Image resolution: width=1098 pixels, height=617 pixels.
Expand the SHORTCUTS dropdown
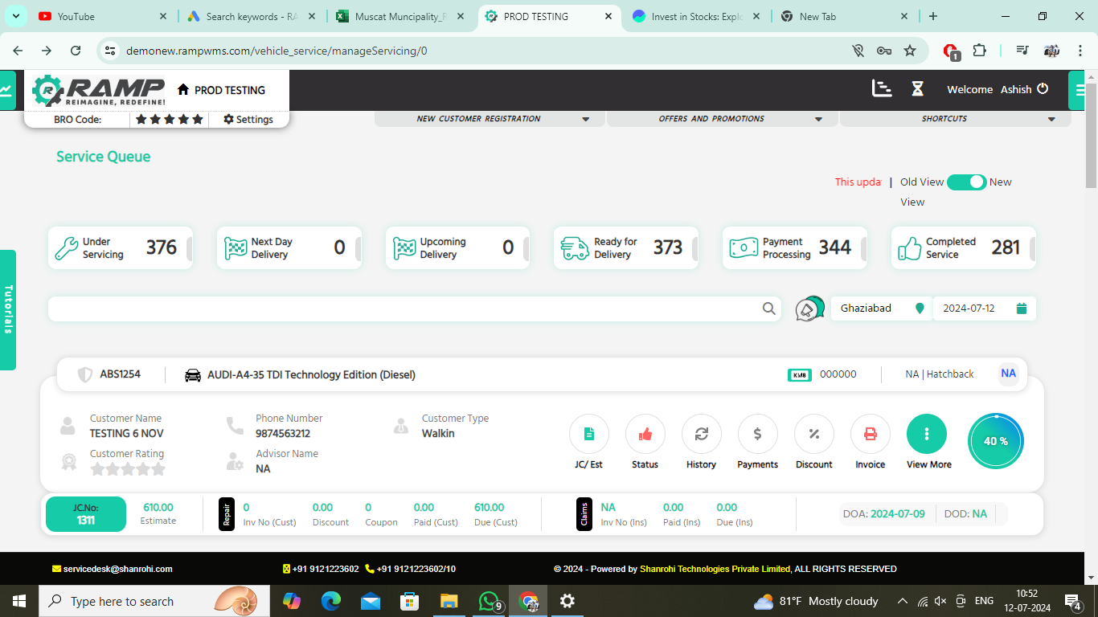click(954, 118)
